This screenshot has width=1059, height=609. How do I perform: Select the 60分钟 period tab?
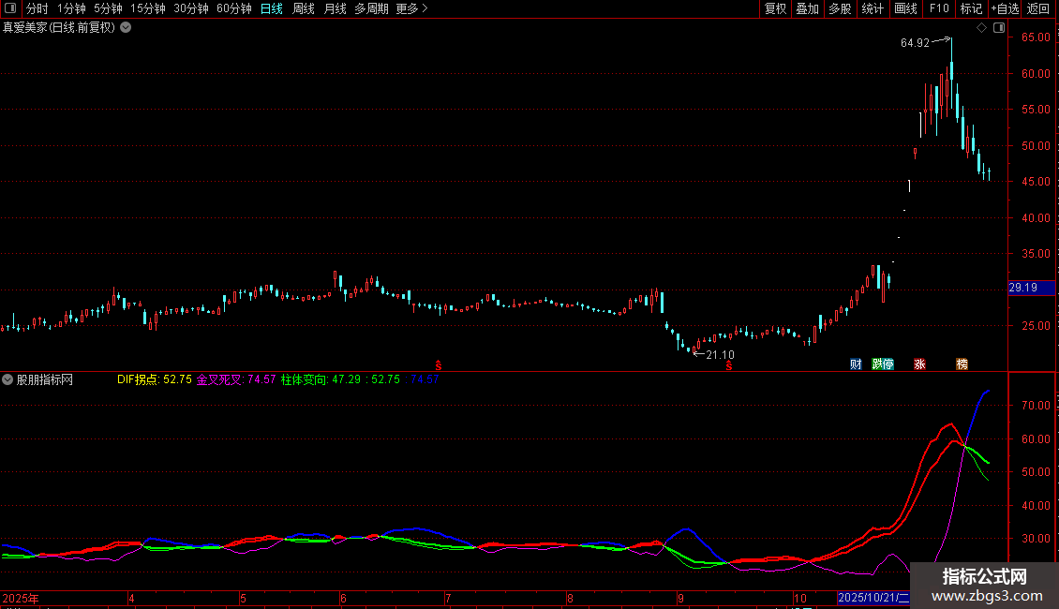pos(234,8)
